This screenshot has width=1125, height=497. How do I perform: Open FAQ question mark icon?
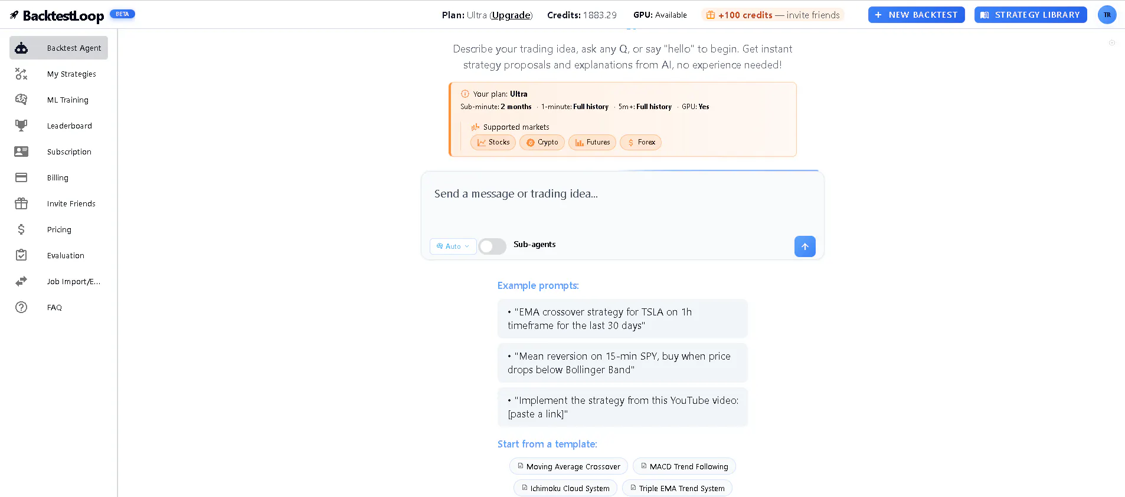[x=21, y=307]
